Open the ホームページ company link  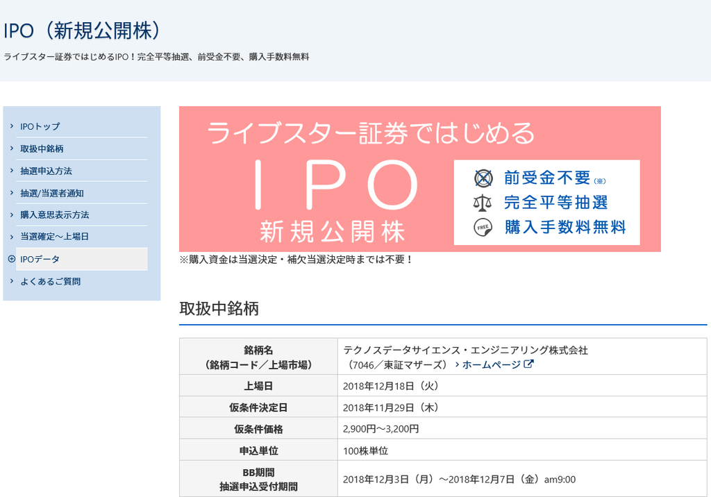[x=492, y=364]
